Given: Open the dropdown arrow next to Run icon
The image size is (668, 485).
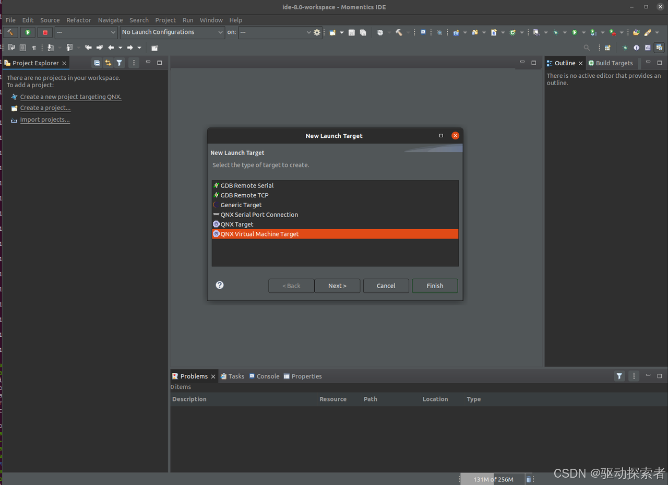Looking at the screenshot, I should 583,32.
